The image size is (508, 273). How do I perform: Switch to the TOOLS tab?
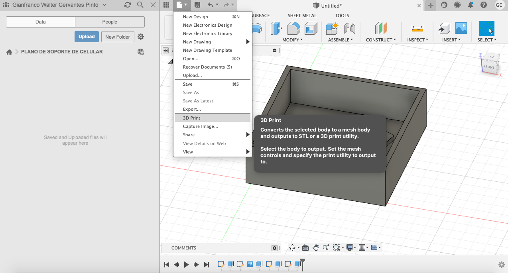(x=342, y=16)
